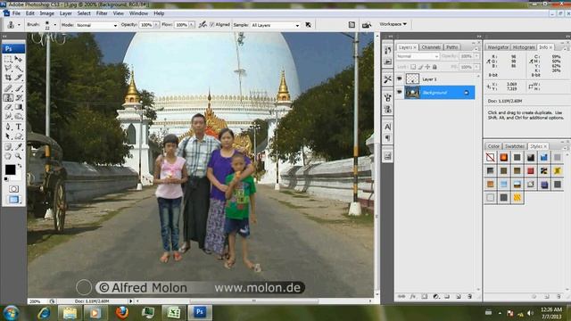The image size is (571, 321).
Task: Select the Move tool
Action: coord(18,59)
